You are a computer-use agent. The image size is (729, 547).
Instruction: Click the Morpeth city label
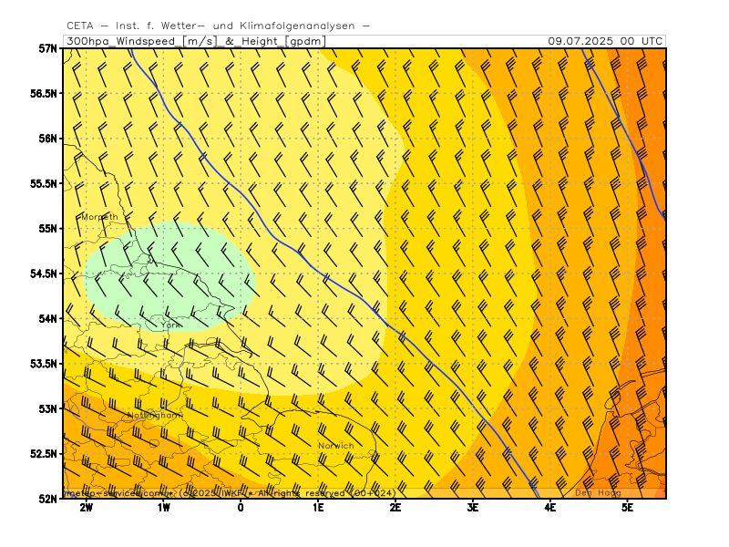[x=99, y=217]
